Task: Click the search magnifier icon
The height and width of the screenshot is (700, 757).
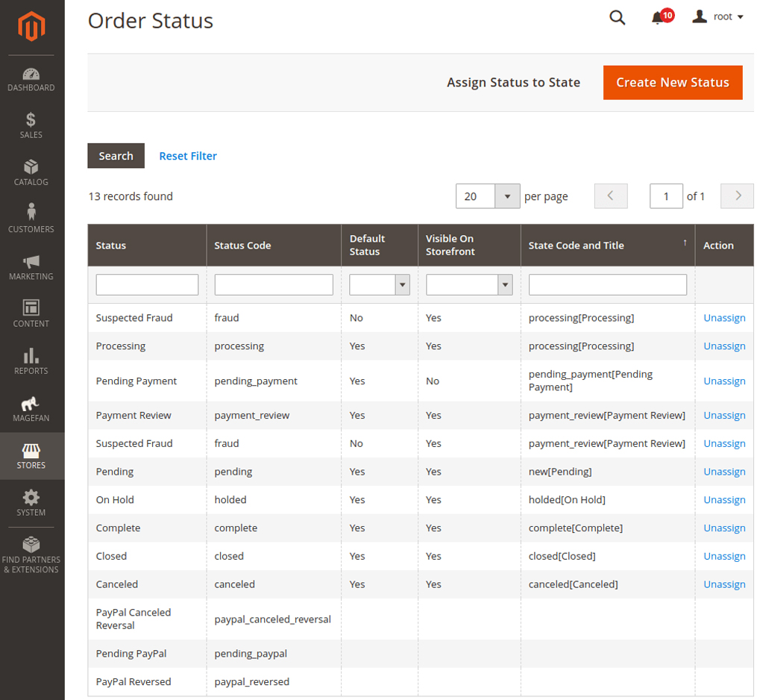Action: tap(617, 18)
